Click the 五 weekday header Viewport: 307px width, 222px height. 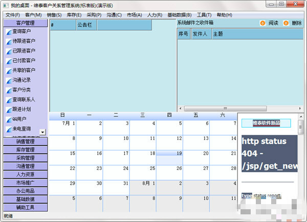pyautogui.click(x=196, y=115)
